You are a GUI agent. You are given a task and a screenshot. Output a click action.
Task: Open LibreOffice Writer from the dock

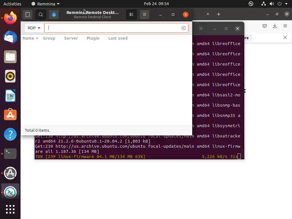(10, 96)
